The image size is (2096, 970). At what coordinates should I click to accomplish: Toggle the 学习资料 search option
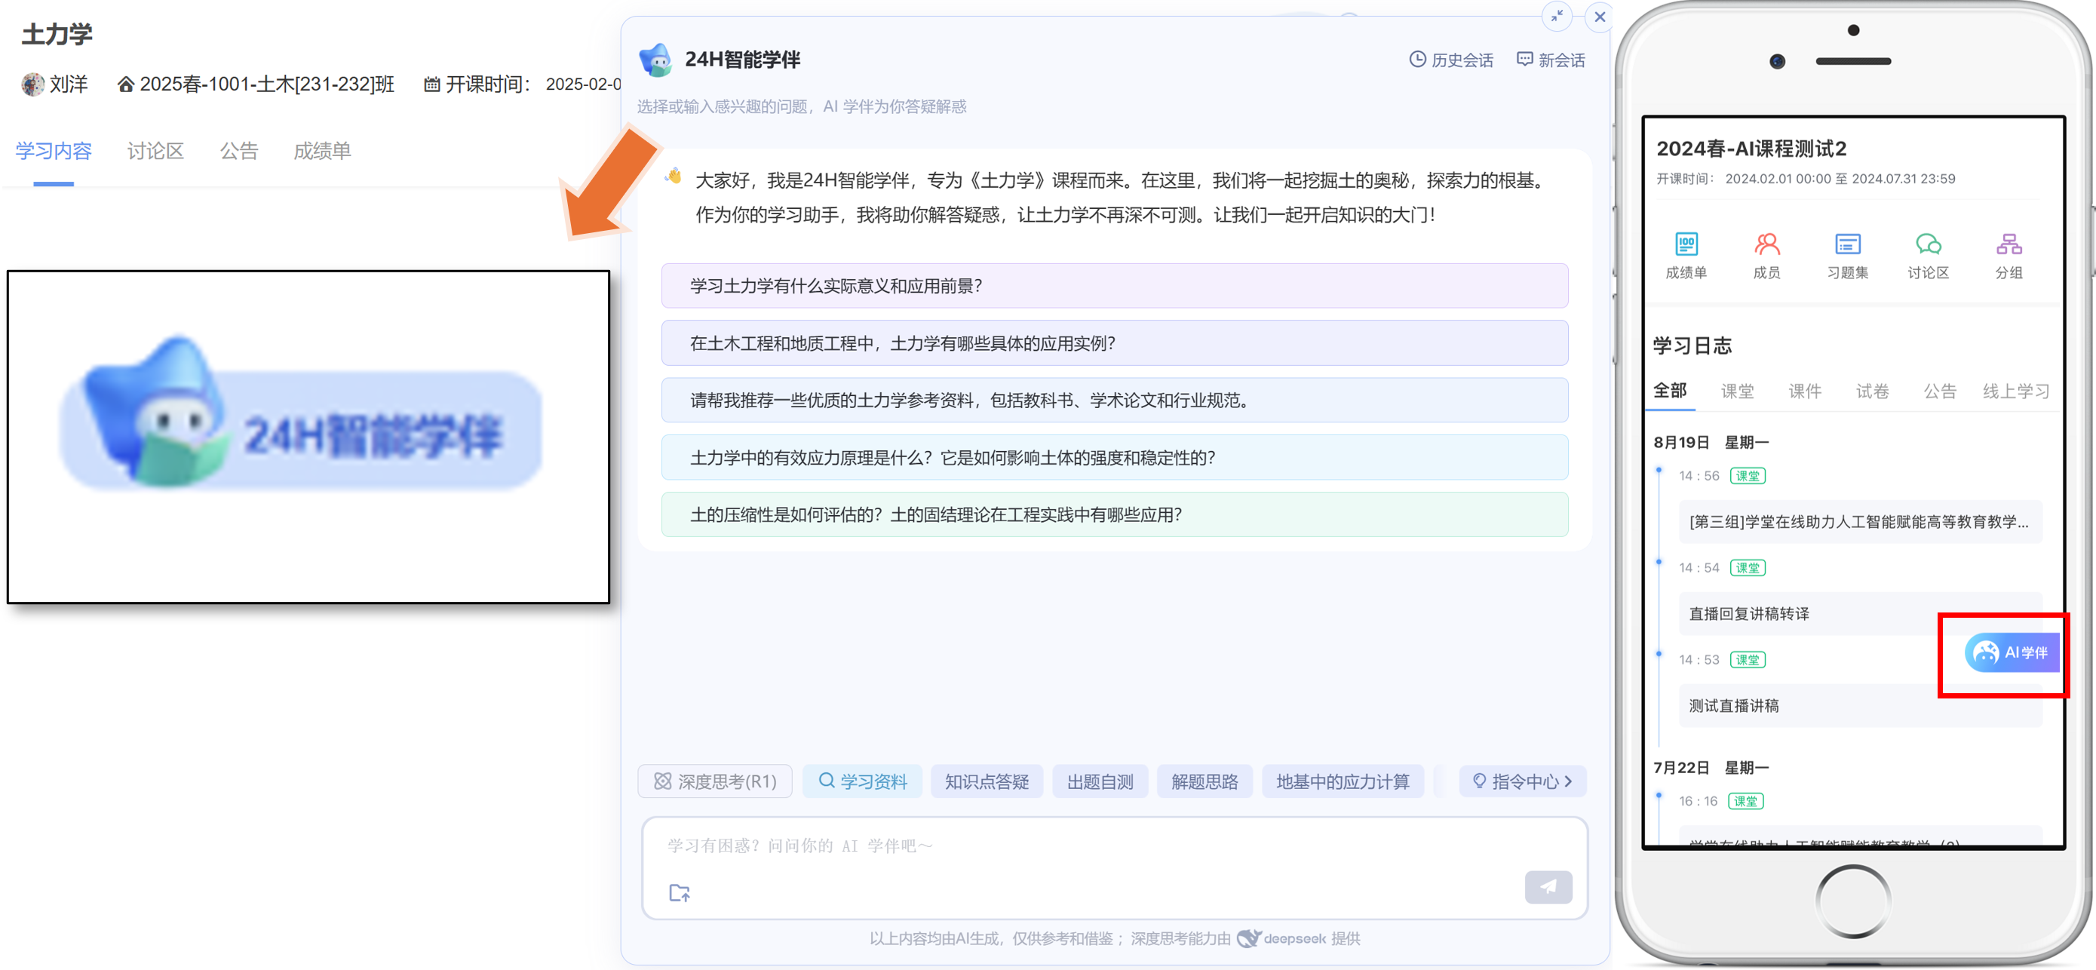[x=863, y=781]
